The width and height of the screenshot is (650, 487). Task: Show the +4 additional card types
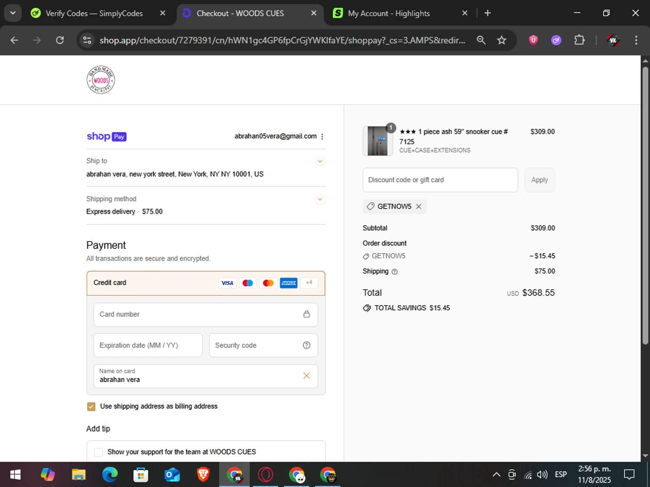point(309,283)
